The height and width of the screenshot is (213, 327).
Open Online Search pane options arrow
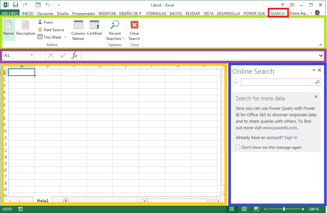(314, 70)
